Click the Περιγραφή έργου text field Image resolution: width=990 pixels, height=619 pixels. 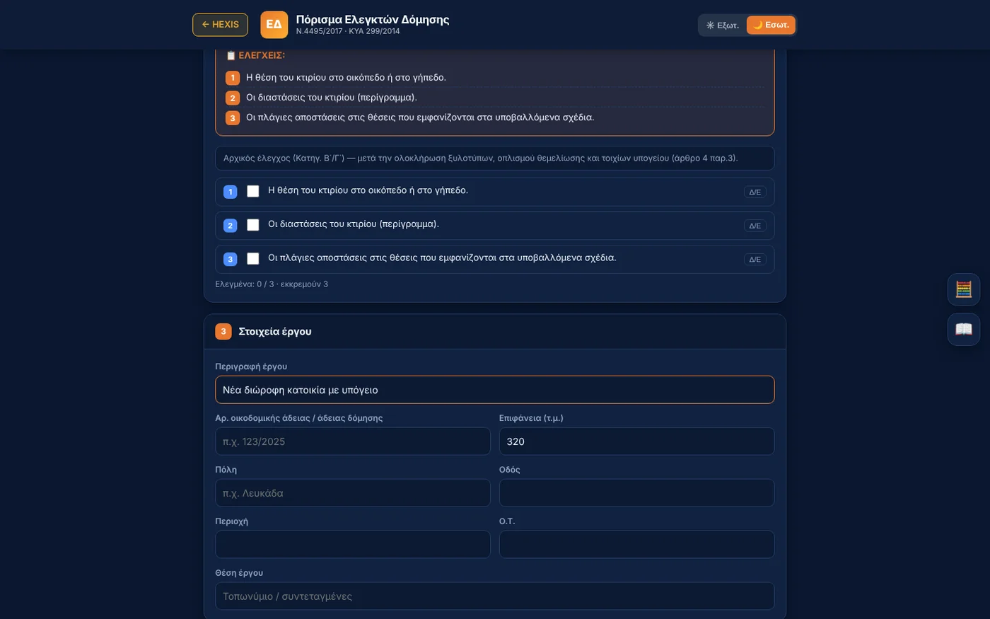tap(495, 390)
